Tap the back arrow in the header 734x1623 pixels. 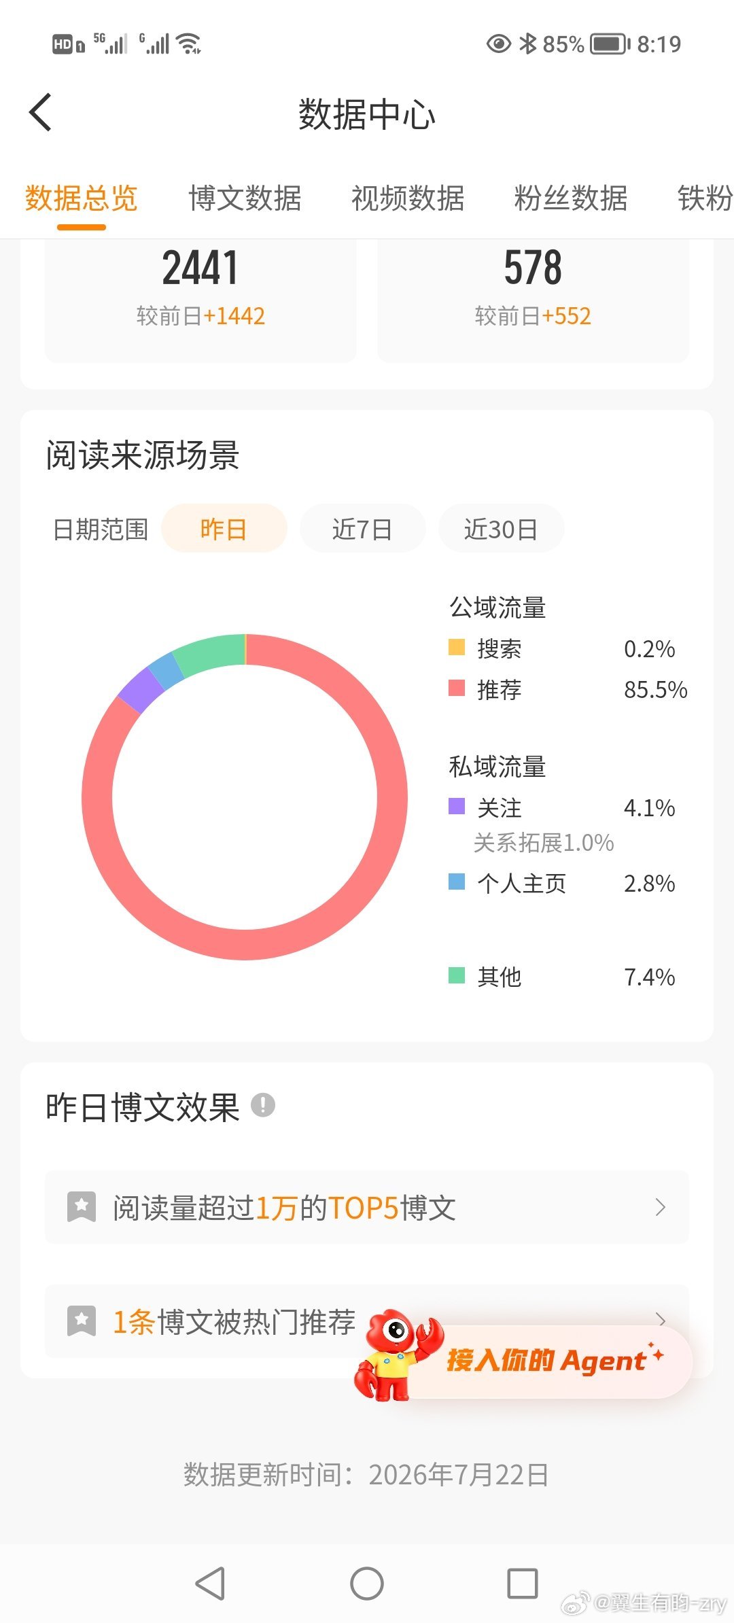tap(40, 113)
